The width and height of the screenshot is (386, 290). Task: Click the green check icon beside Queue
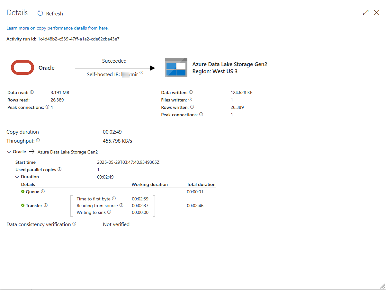pyautogui.click(x=23, y=191)
